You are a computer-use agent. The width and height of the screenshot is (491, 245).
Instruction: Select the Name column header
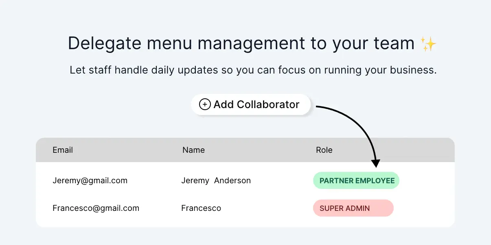pos(193,150)
